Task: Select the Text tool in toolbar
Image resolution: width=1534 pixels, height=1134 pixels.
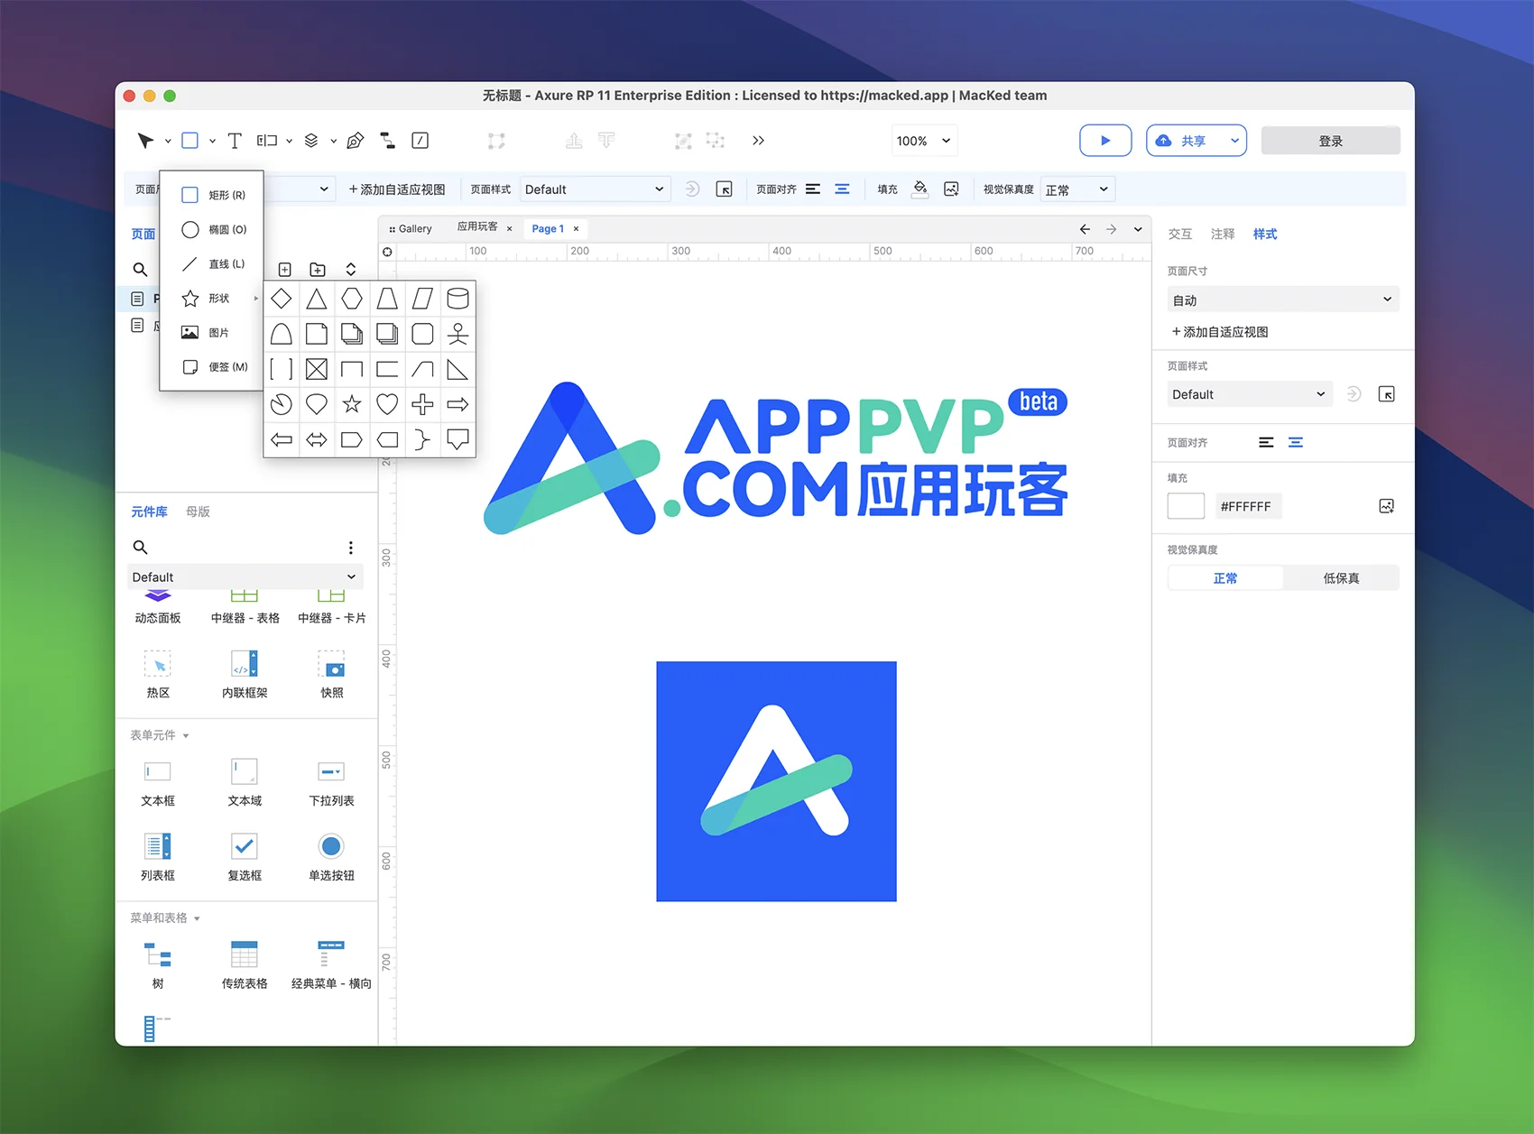Action: point(235,141)
